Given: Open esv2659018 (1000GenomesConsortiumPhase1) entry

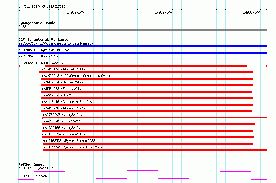Looking at the screenshot, I should coord(78,76).
